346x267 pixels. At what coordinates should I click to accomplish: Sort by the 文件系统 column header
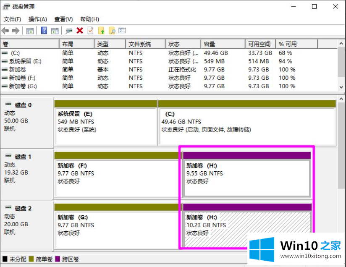[x=146, y=44]
